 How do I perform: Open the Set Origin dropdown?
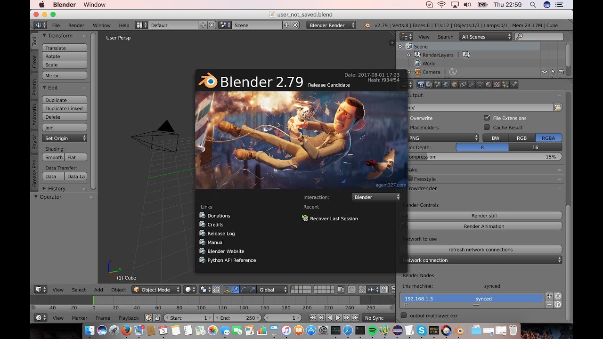[65, 138]
